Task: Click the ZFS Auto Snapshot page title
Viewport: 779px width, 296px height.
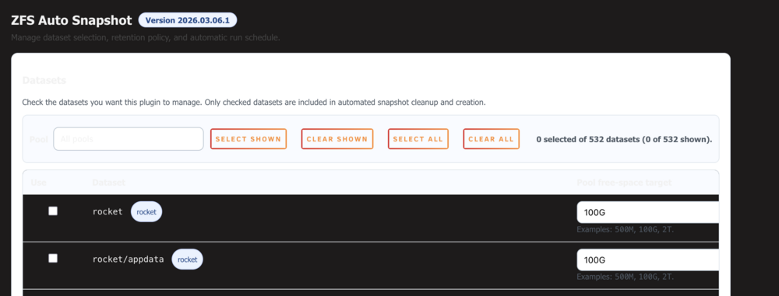Action: 72,20
